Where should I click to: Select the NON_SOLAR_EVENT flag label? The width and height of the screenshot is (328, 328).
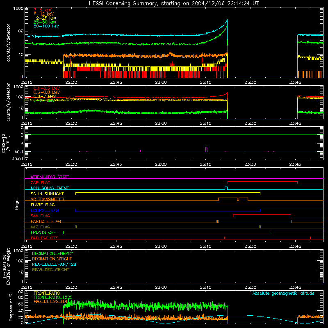50,188
